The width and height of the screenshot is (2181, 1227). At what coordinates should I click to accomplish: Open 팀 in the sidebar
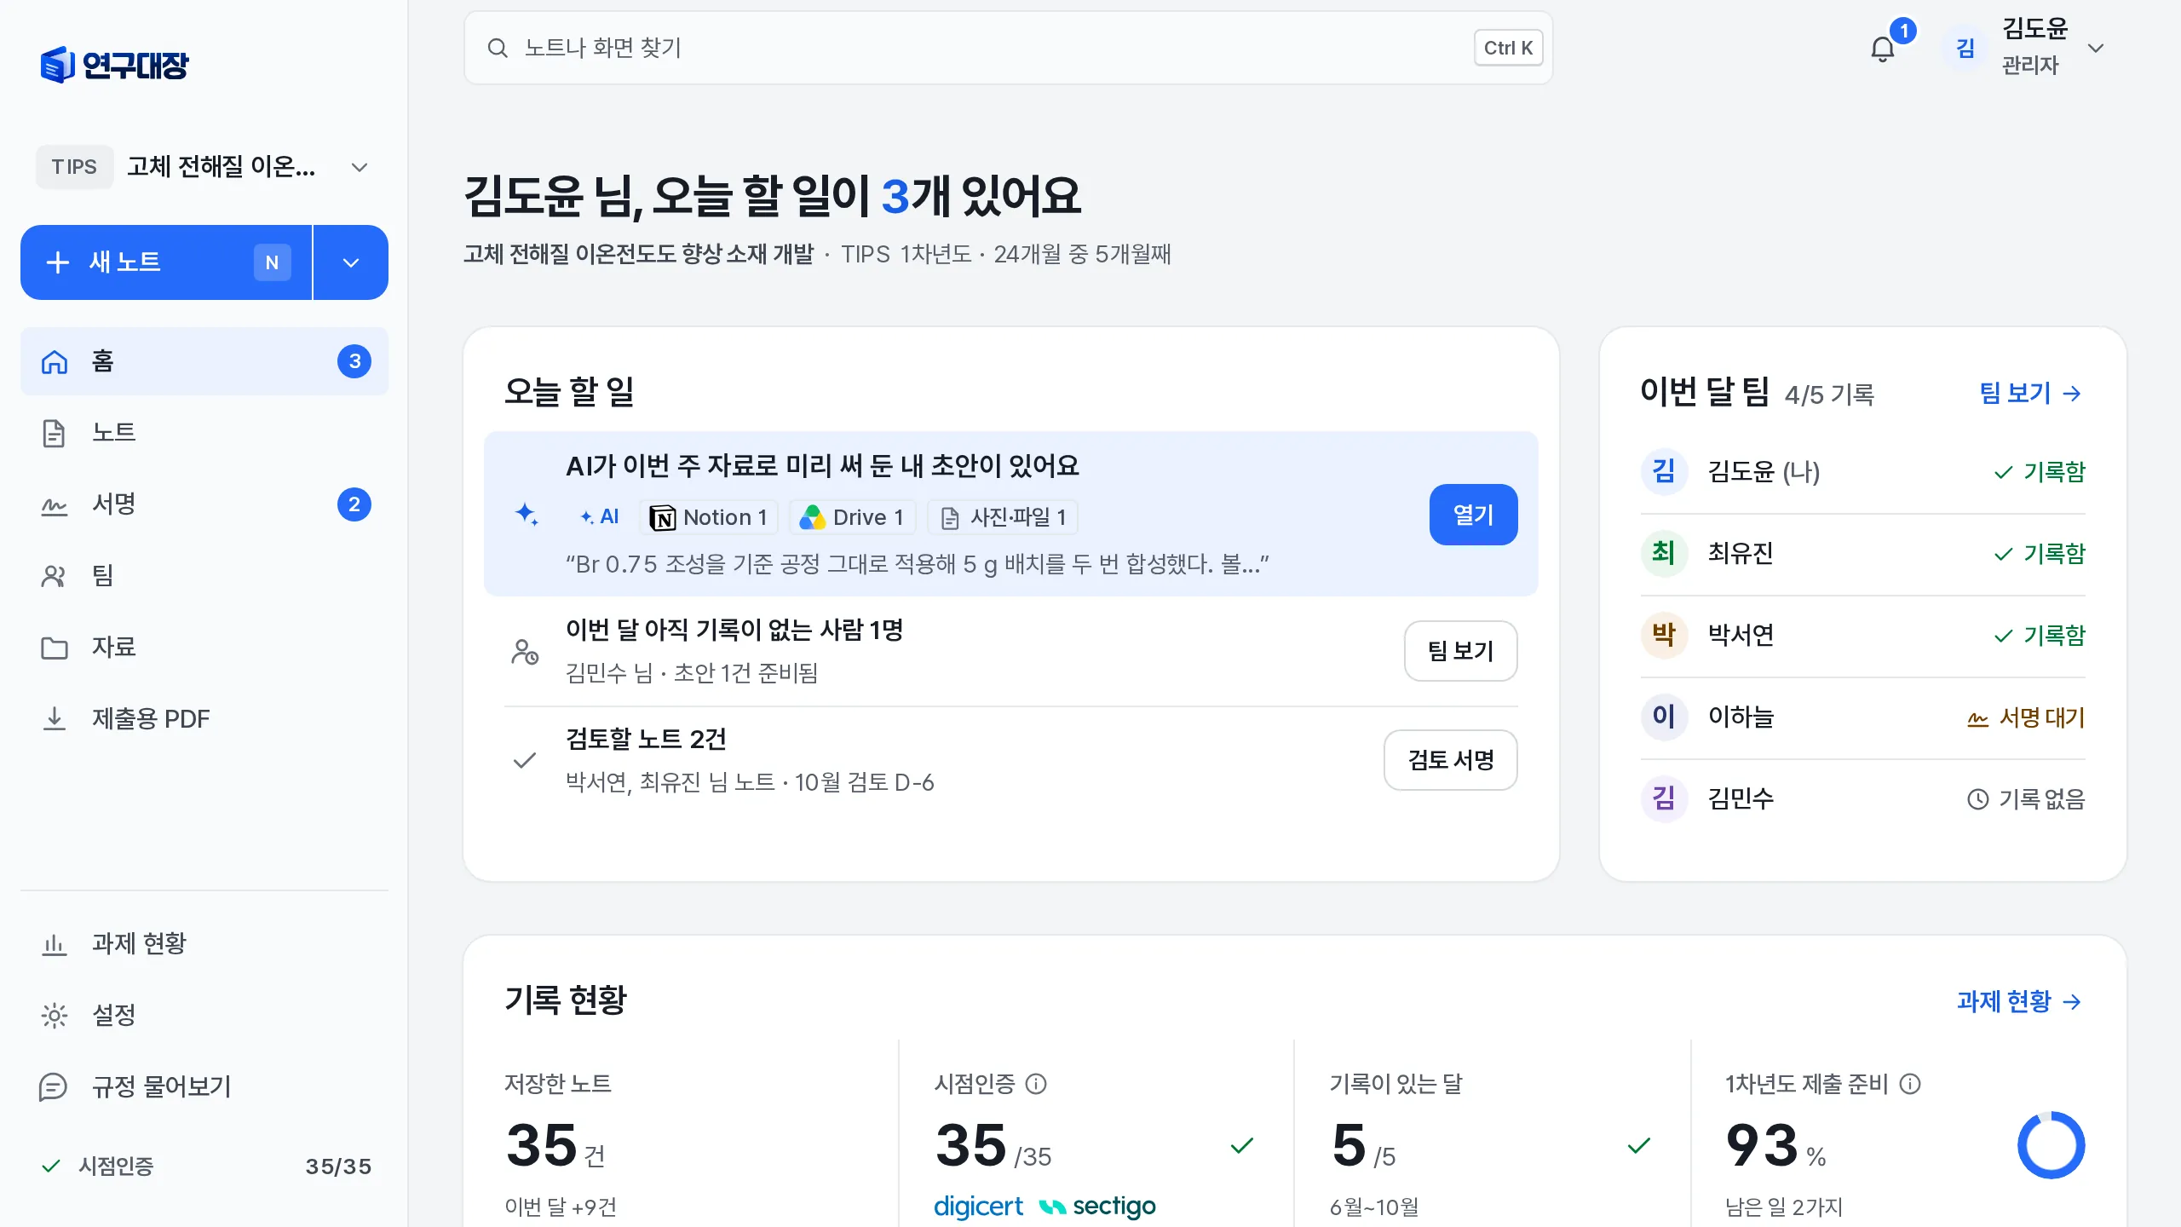[204, 576]
